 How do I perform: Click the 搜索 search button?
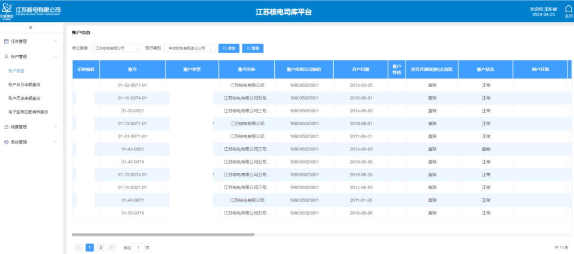(x=229, y=48)
